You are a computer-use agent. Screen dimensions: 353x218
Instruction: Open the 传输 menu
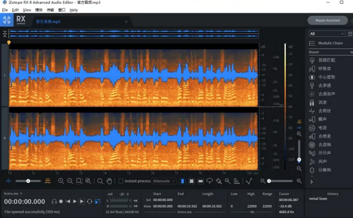pyautogui.click(x=50, y=10)
